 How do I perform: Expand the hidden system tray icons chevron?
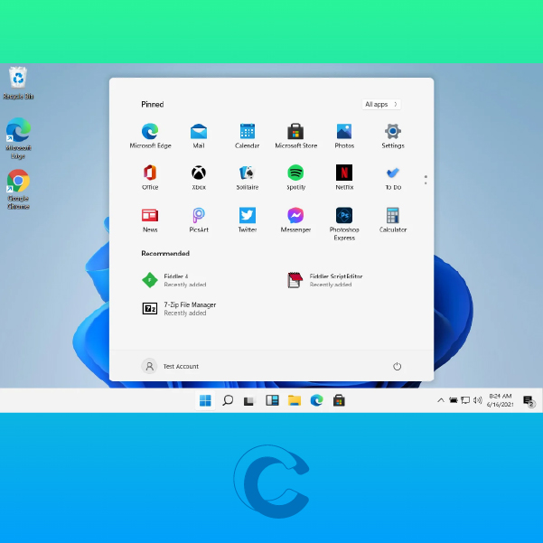pyautogui.click(x=441, y=400)
